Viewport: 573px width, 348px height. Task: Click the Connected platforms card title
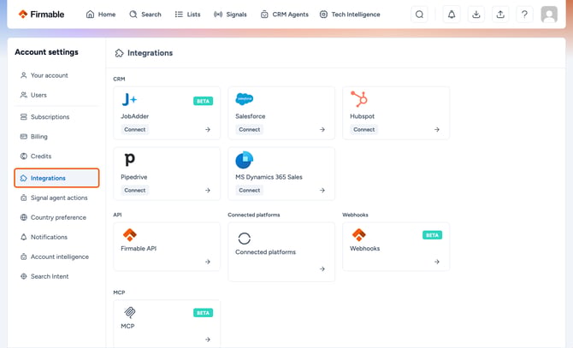click(265, 252)
